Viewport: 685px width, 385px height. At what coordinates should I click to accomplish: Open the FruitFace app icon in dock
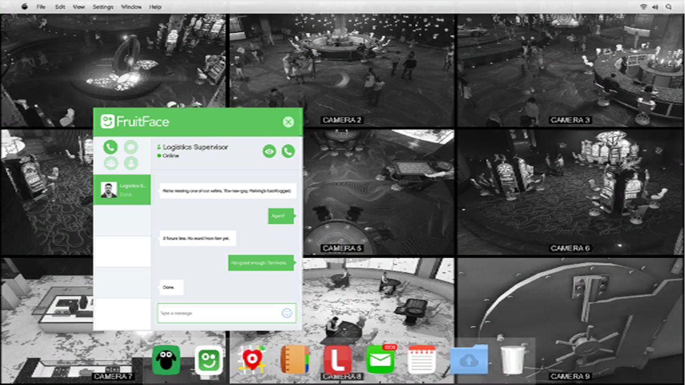209,359
